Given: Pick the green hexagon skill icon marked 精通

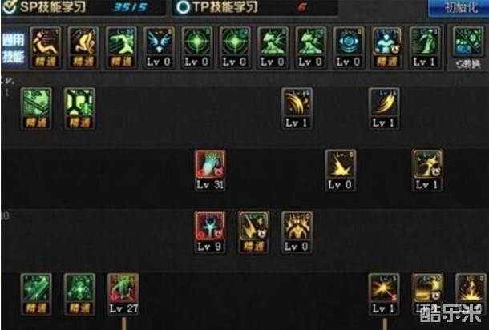Looking at the screenshot, I should click(79, 108).
